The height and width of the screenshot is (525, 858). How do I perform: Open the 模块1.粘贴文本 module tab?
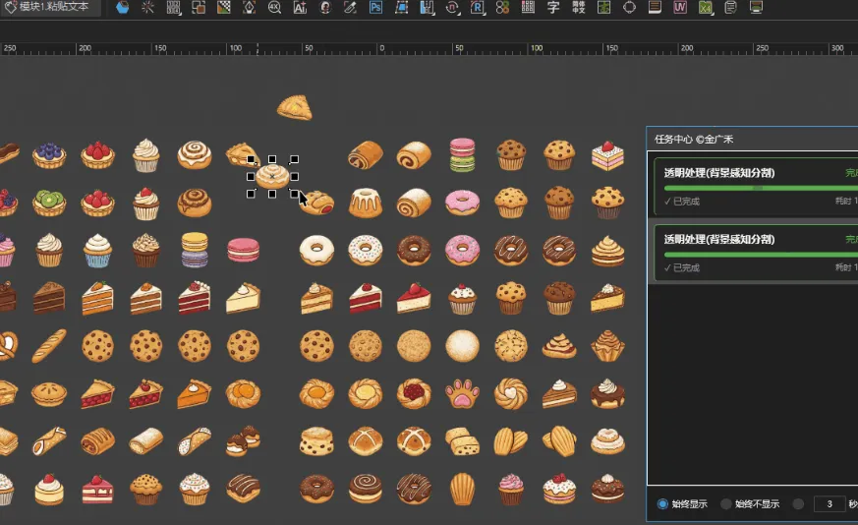pos(50,7)
